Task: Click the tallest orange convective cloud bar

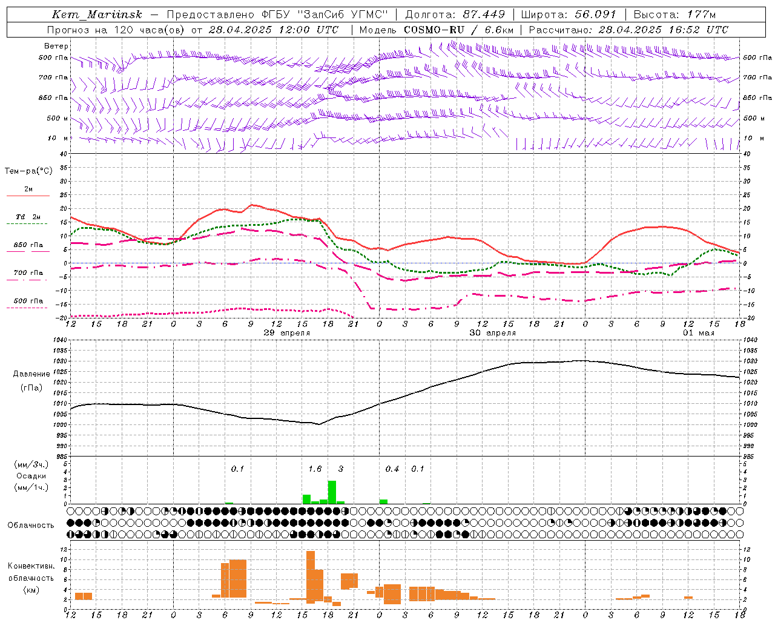Action: [311, 577]
